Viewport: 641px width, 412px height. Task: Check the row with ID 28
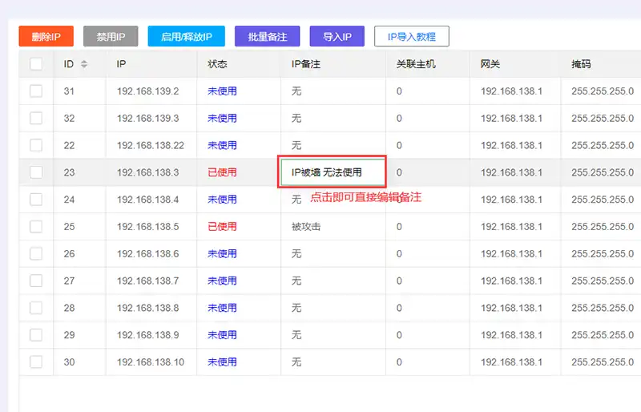coord(36,307)
